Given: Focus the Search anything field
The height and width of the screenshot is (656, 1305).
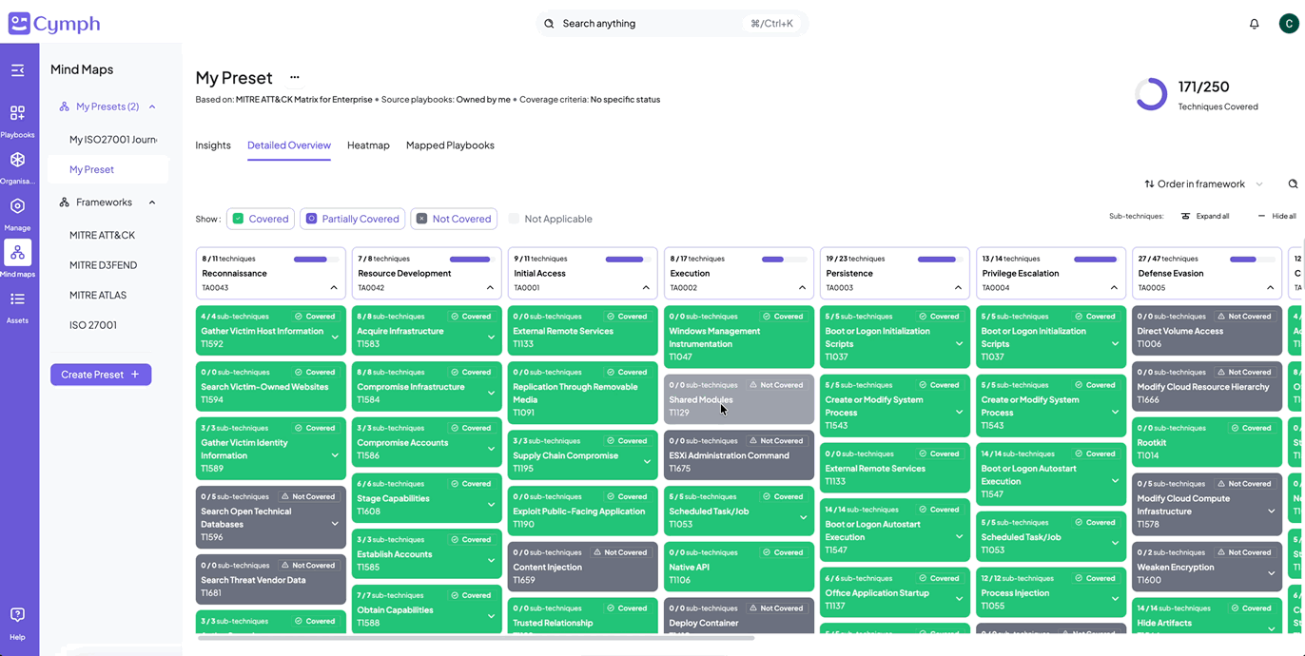Looking at the screenshot, I should coord(672,24).
